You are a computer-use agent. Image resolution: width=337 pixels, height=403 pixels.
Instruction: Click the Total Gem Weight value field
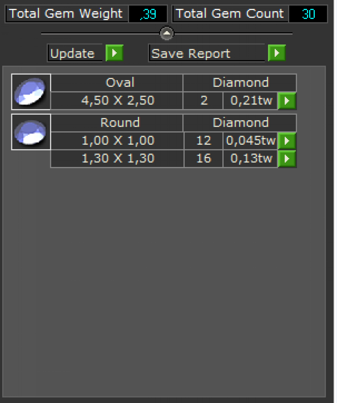148,14
